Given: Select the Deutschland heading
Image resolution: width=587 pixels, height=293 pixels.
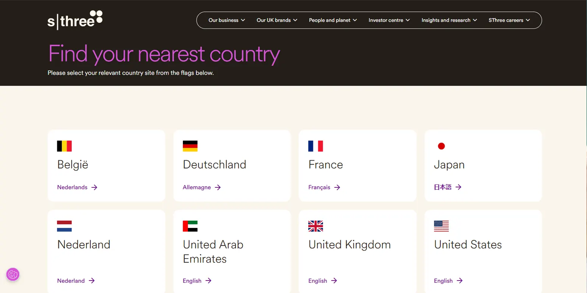Looking at the screenshot, I should [215, 165].
